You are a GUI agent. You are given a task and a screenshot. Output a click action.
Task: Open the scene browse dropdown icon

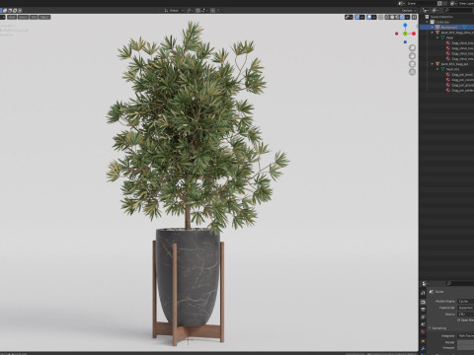[x=402, y=4]
